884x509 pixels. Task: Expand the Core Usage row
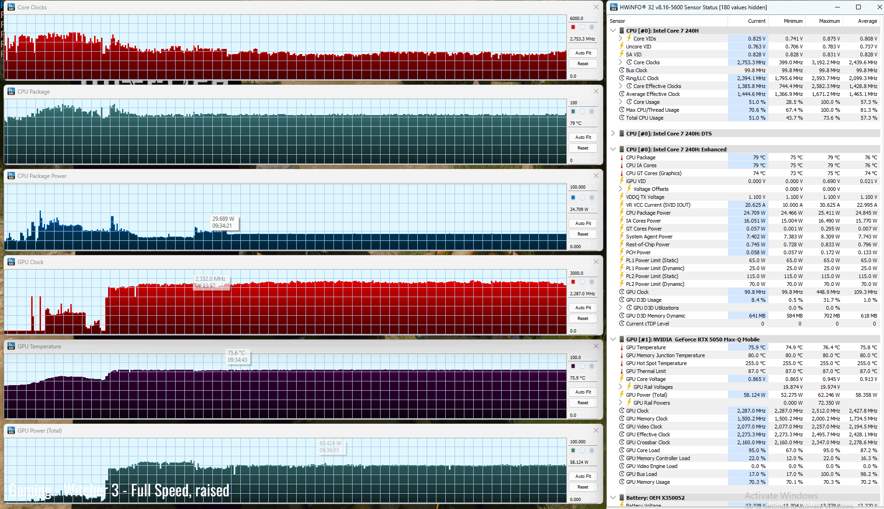(620, 102)
